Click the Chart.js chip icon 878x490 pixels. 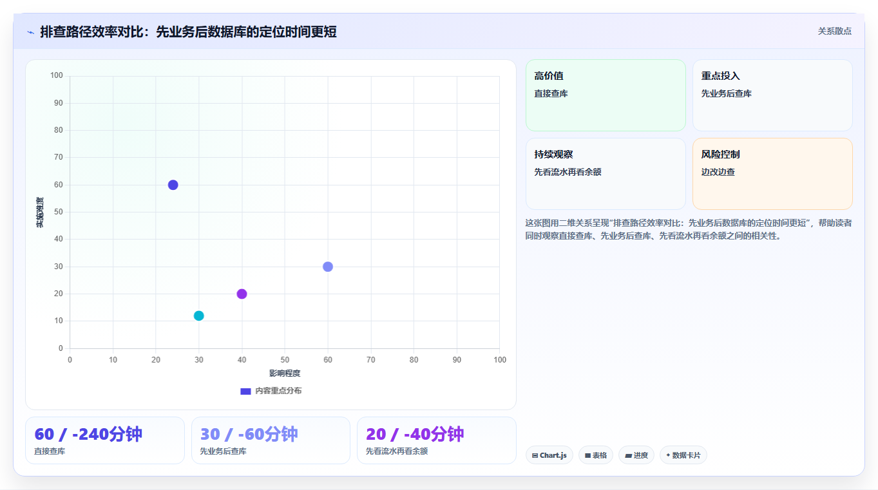535,455
